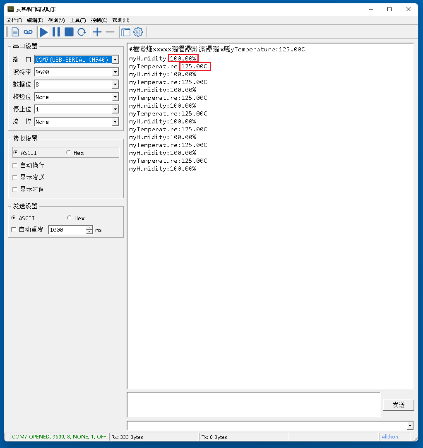
Task: Enable the 自动重发 checkbox
Action: tap(27, 230)
